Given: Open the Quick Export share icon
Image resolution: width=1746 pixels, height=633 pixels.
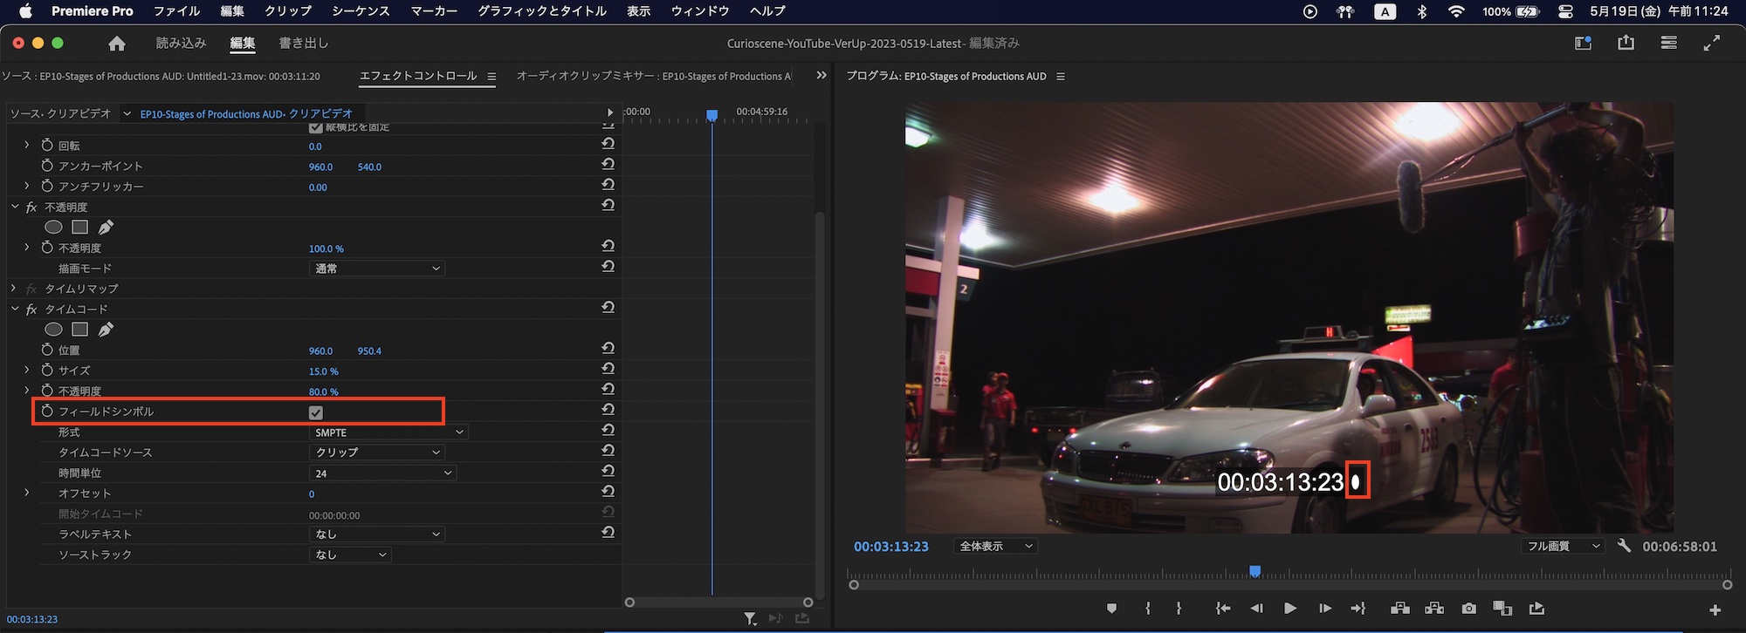Looking at the screenshot, I should pos(1626,43).
